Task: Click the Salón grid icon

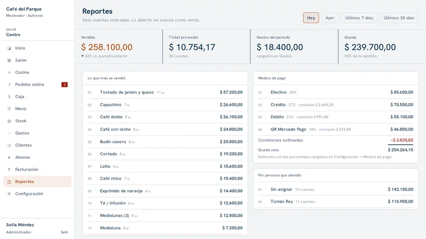Action: click(9, 60)
